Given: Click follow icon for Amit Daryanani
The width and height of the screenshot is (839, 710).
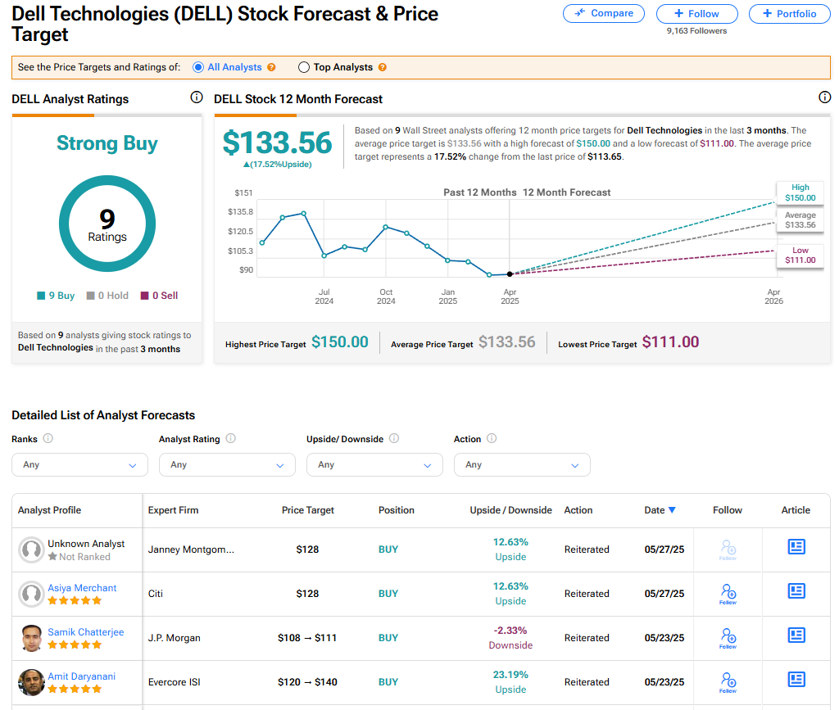Looking at the screenshot, I should pyautogui.click(x=728, y=681).
